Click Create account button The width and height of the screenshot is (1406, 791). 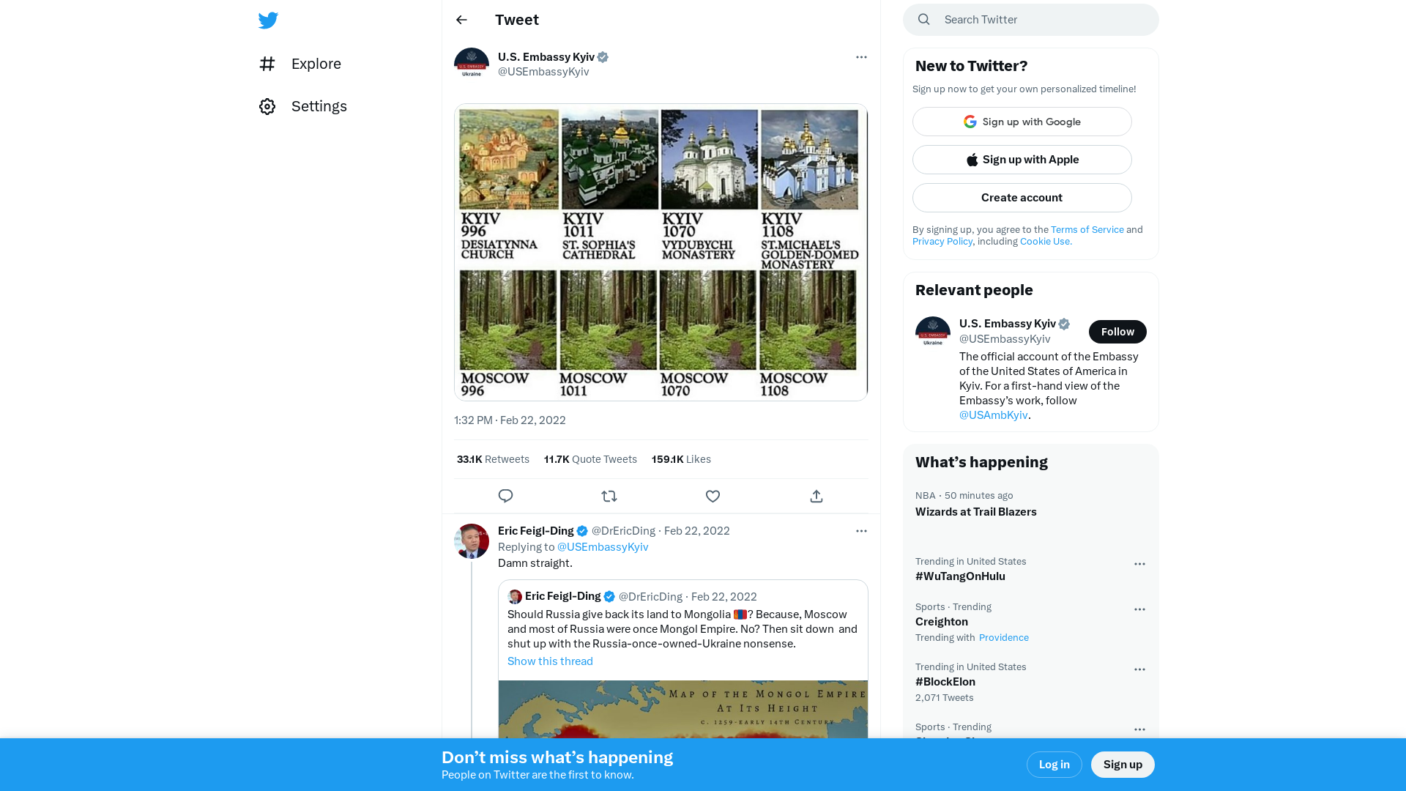tap(1022, 198)
